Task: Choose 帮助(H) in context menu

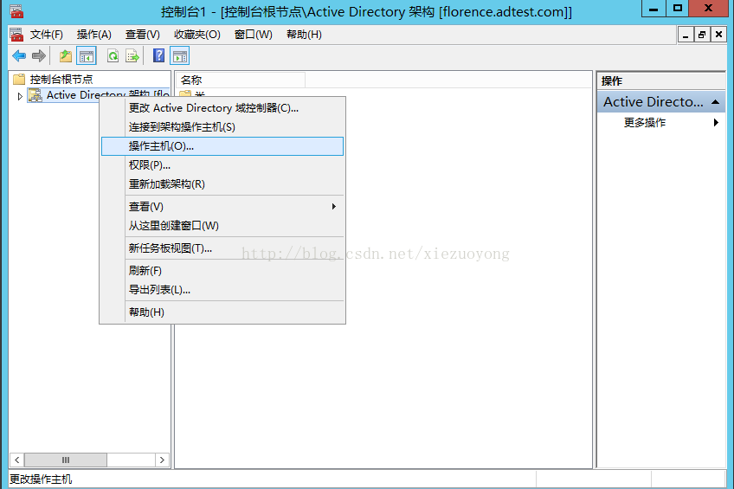Action: pos(222,312)
